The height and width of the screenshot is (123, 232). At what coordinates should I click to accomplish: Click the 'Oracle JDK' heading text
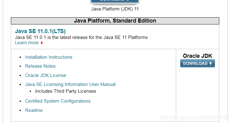(197, 56)
